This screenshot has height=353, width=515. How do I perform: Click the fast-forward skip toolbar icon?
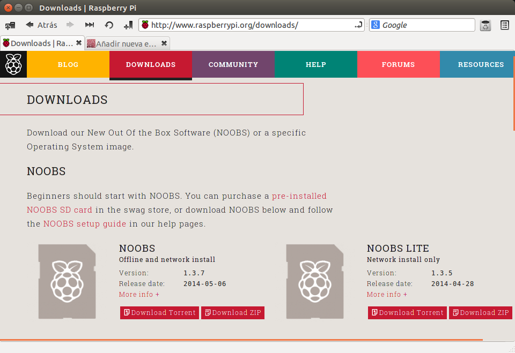click(90, 25)
